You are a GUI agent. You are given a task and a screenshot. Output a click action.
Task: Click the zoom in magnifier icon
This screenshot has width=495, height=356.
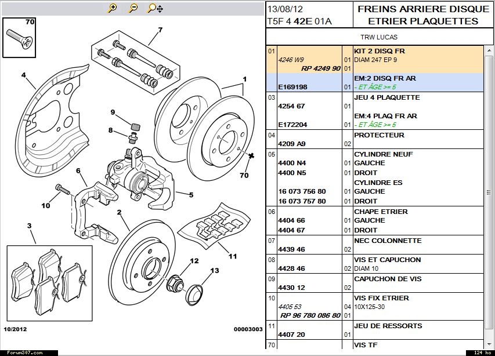point(113,8)
